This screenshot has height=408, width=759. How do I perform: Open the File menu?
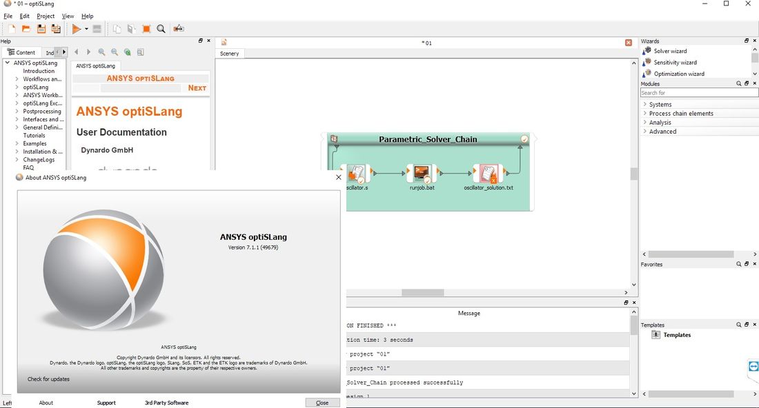8,16
